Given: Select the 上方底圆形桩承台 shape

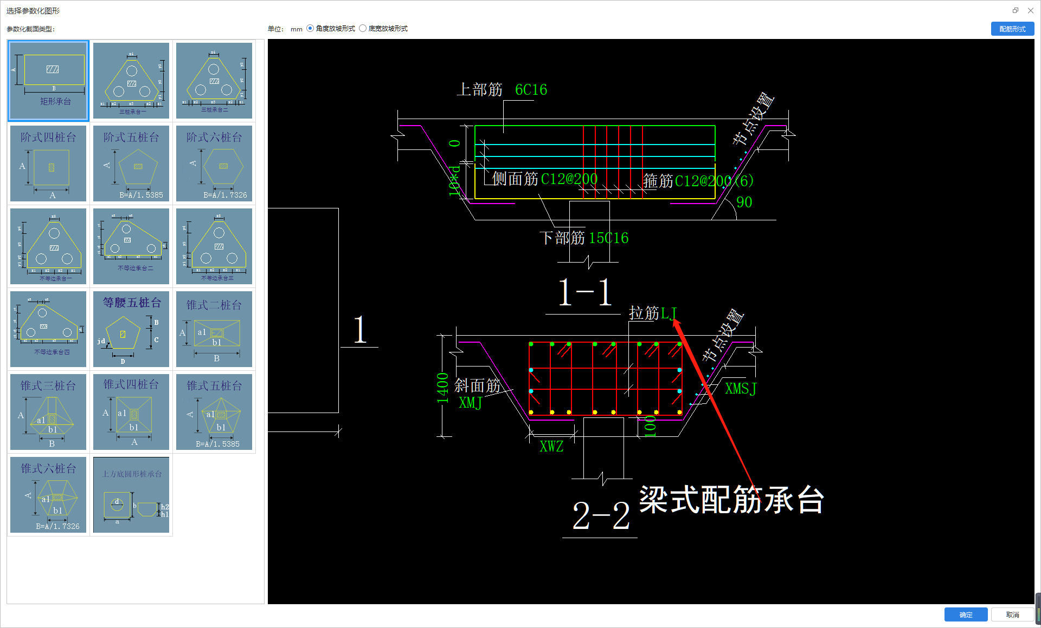Looking at the screenshot, I should 131,495.
